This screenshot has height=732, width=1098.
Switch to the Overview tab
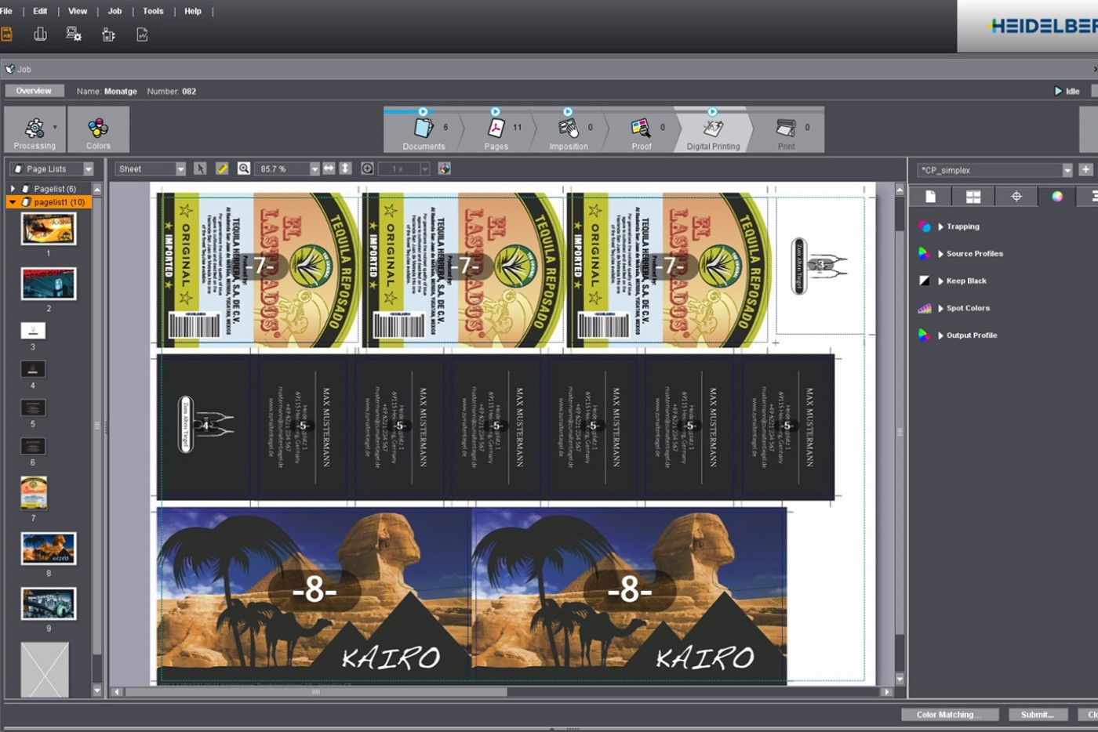tap(34, 91)
